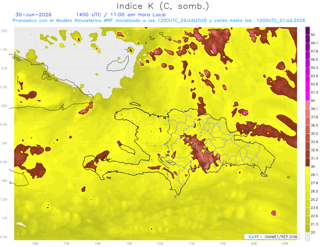Viewport: 320px width, 247px height.
Task: Click the "72W" longitude label
Action: [x=160, y=243]
